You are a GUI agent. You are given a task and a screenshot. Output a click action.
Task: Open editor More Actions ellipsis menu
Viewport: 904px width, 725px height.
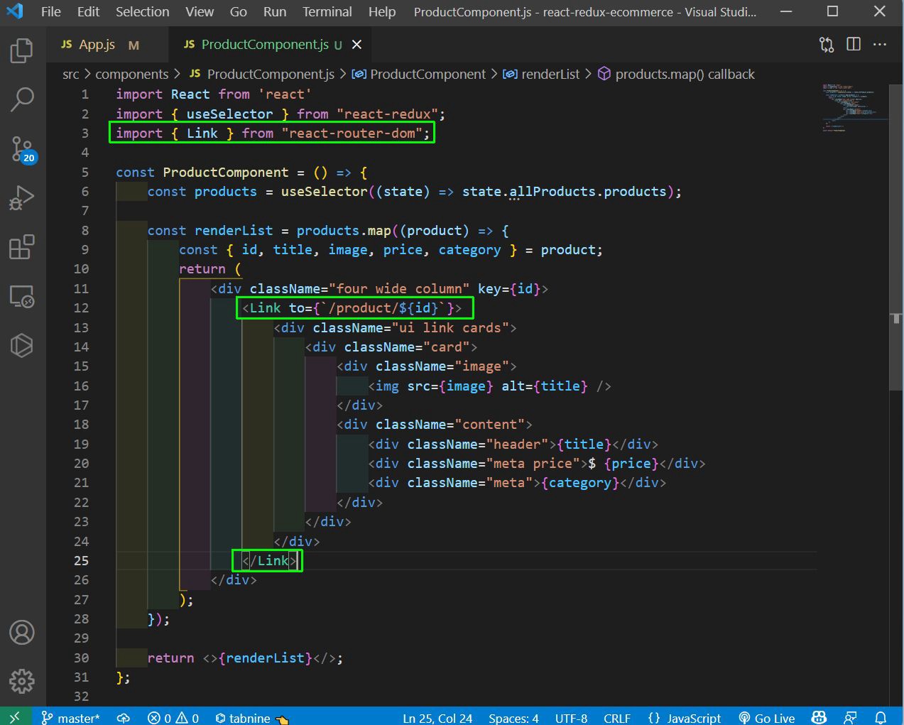coord(880,45)
